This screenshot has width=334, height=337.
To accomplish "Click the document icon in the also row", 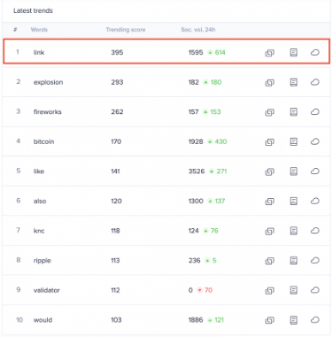I will tap(294, 201).
